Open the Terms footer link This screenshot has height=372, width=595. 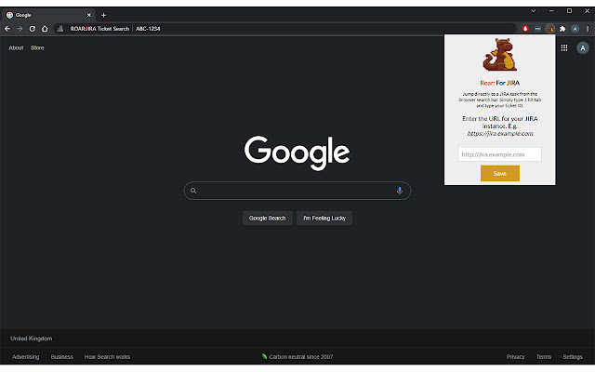click(543, 357)
